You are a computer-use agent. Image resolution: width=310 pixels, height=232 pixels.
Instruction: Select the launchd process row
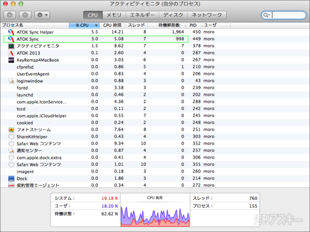[x=155, y=95]
